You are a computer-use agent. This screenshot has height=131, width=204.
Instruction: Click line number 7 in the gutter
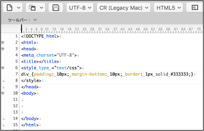(16, 74)
